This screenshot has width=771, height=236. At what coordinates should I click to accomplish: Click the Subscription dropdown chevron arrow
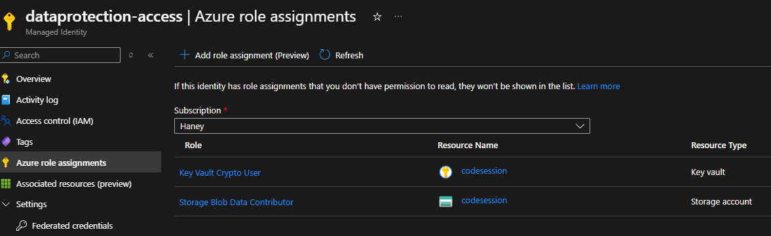tap(580, 126)
